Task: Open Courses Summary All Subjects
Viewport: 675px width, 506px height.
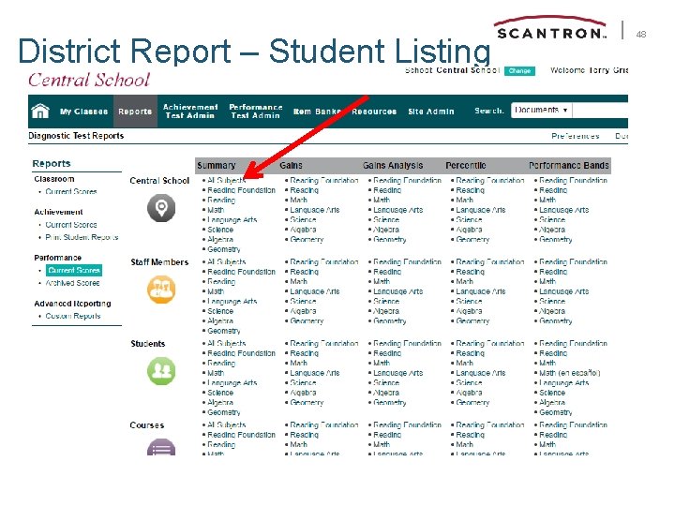Action: (x=227, y=424)
